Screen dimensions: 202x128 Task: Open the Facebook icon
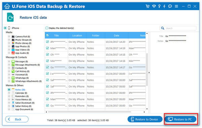tap(164, 6)
